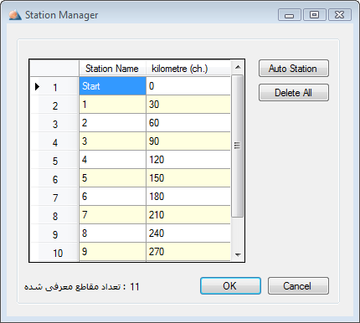The height and width of the screenshot is (323, 360).
Task: Click the kilometre (ch.) column header
Action: [188, 69]
